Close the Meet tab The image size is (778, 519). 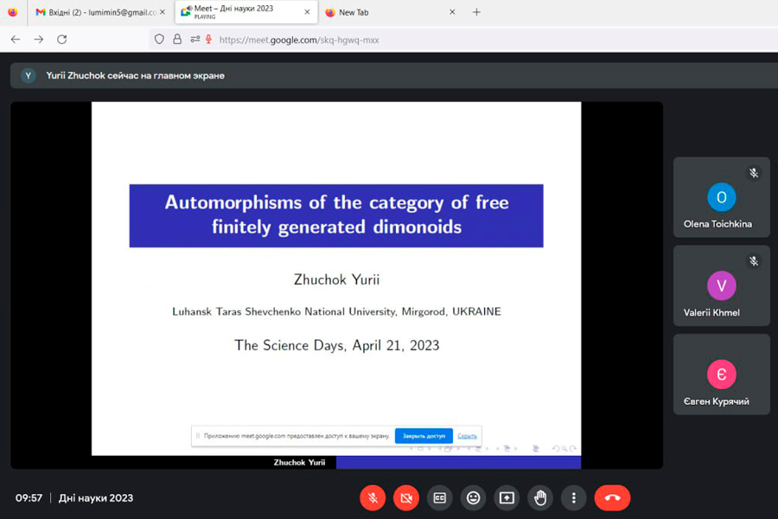(x=307, y=12)
